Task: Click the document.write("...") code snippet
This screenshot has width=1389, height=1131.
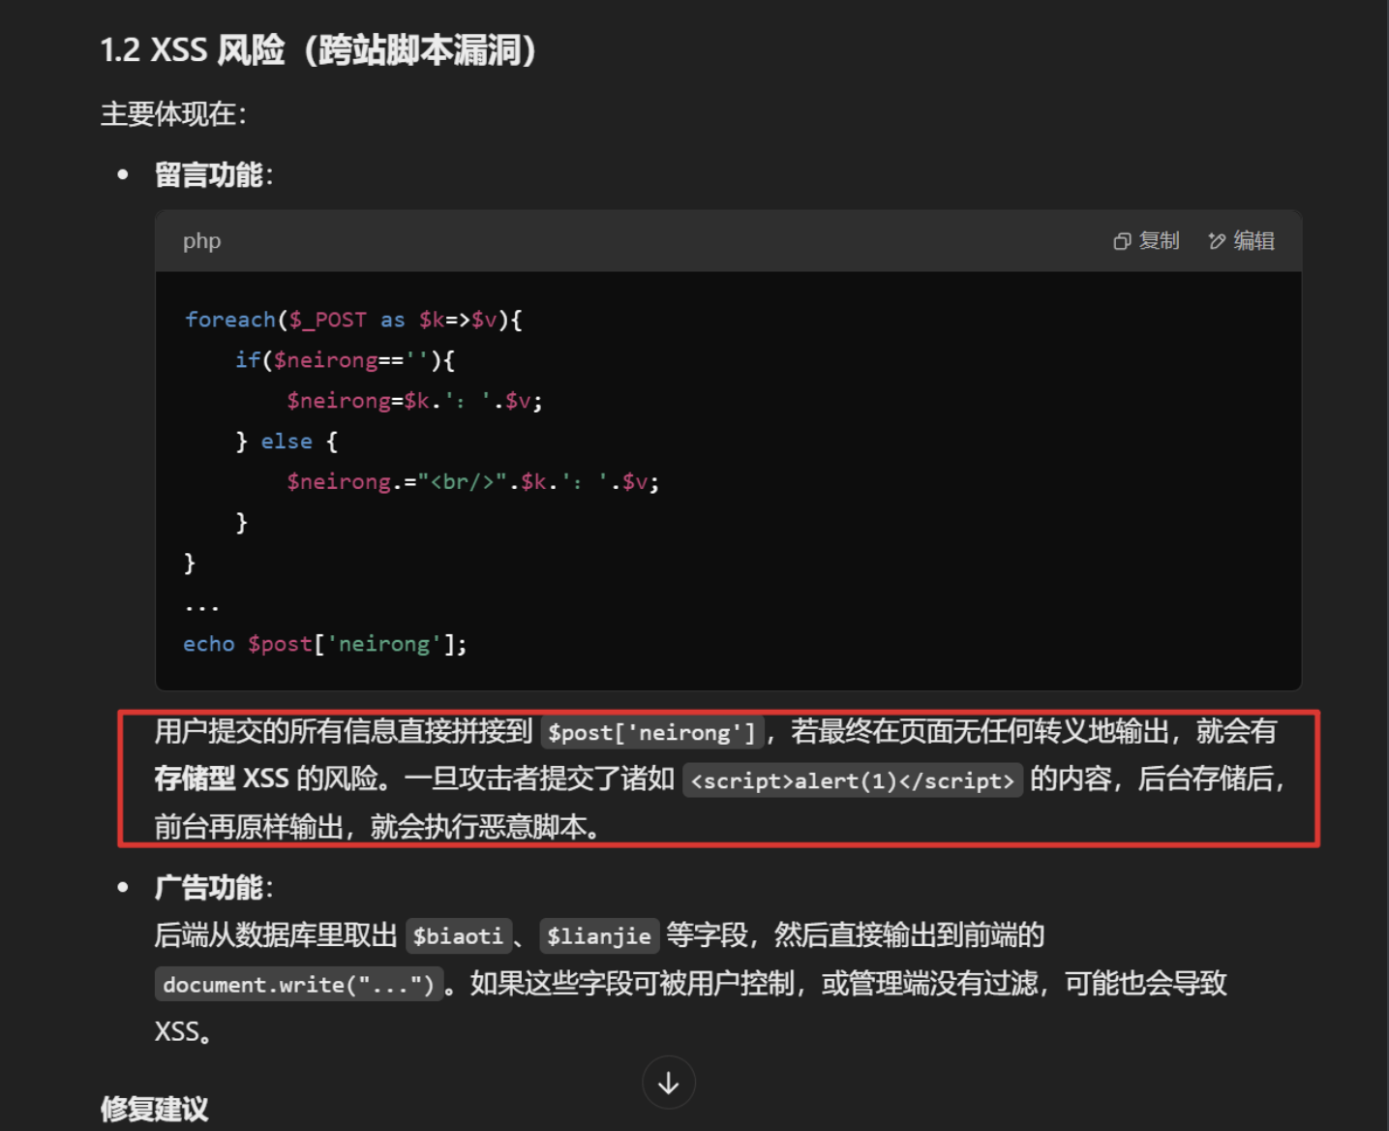Action: point(298,984)
